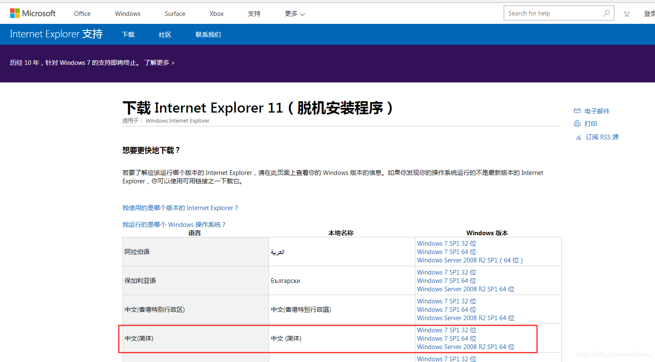The image size is (655, 362).
Task: Click the 打印 link
Action: click(590, 123)
